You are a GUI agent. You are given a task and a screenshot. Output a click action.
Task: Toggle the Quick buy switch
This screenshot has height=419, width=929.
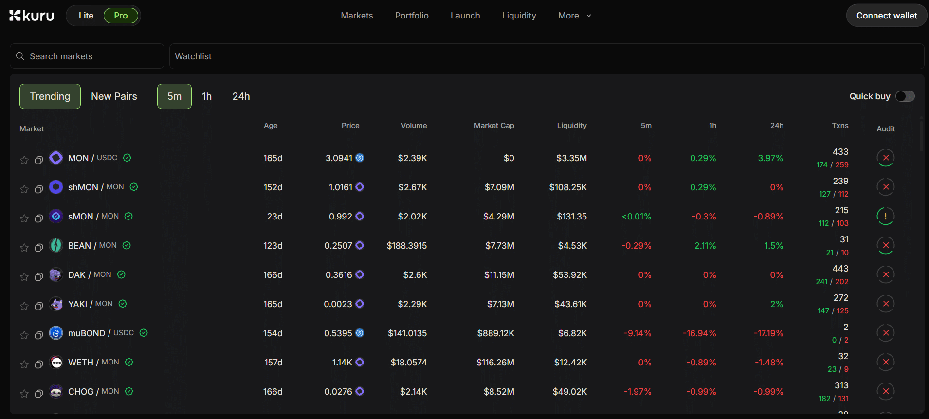[x=905, y=96]
